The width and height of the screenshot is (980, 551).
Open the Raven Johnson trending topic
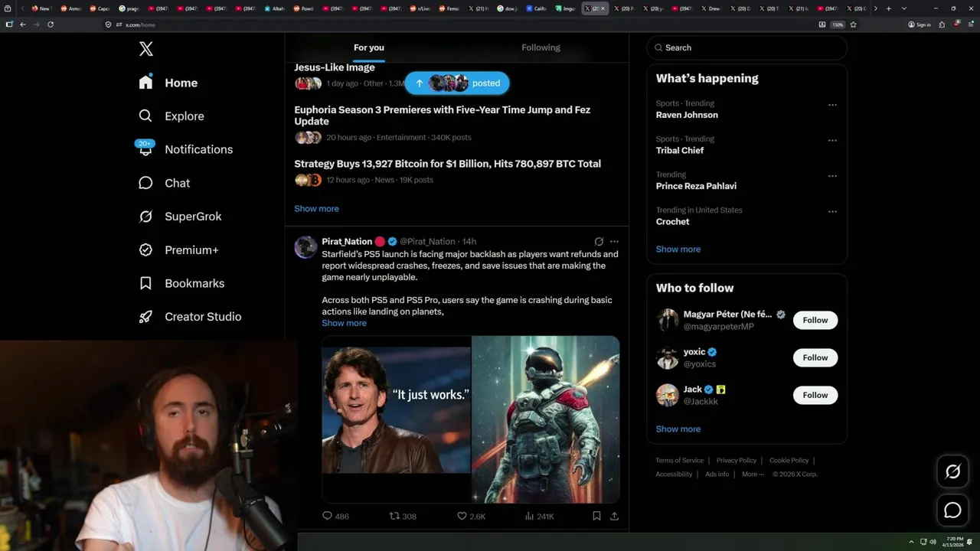(x=687, y=115)
